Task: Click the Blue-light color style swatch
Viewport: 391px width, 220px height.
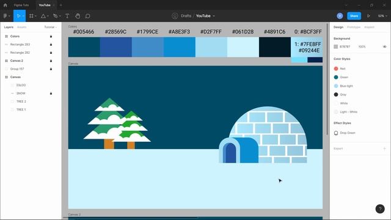Action: [x=336, y=86]
